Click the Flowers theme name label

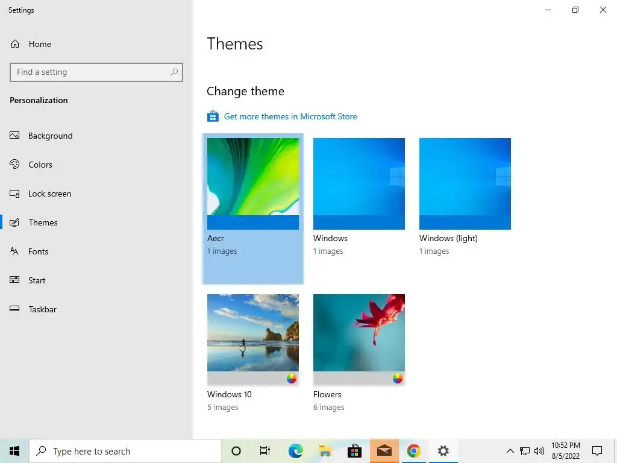[327, 394]
